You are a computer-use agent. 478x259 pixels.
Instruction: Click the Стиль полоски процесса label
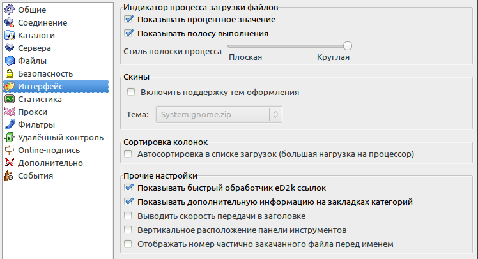click(x=173, y=52)
